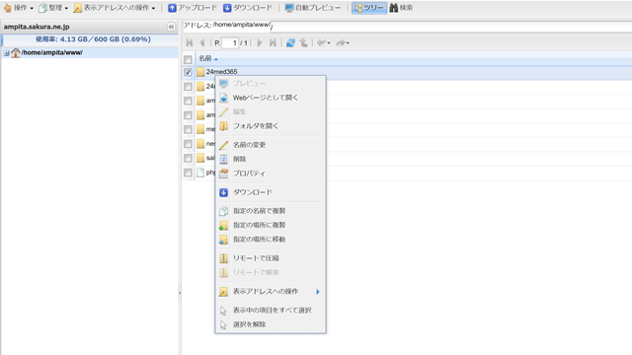Click the go up one folder icon
The image size is (632, 355).
[304, 42]
